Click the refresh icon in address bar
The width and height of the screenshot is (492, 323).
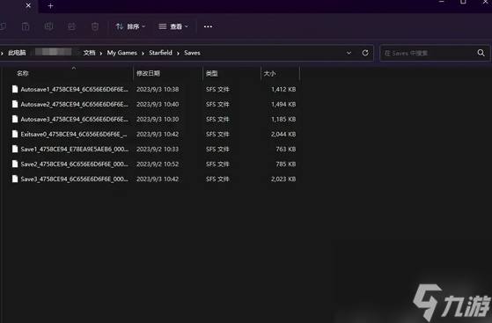[365, 53]
